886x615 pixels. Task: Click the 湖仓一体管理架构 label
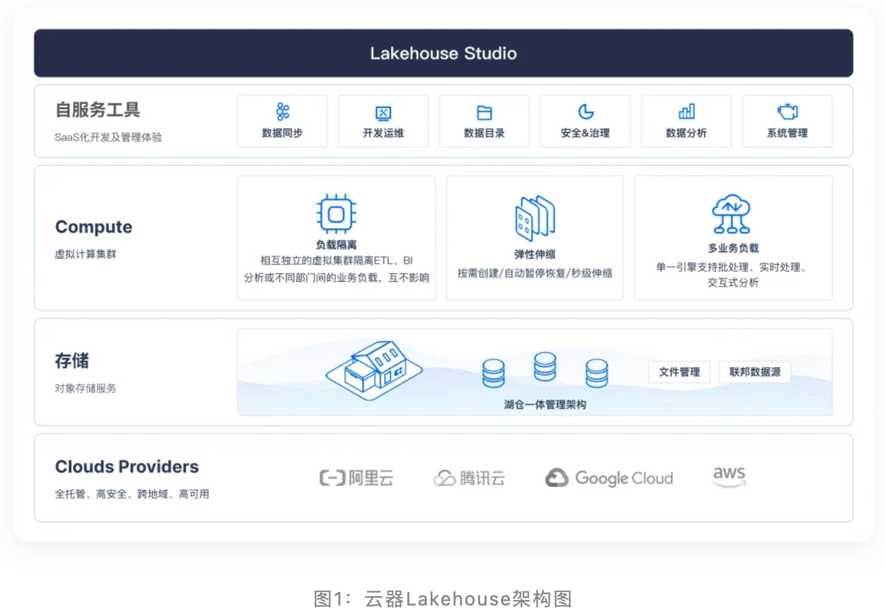pos(544,405)
